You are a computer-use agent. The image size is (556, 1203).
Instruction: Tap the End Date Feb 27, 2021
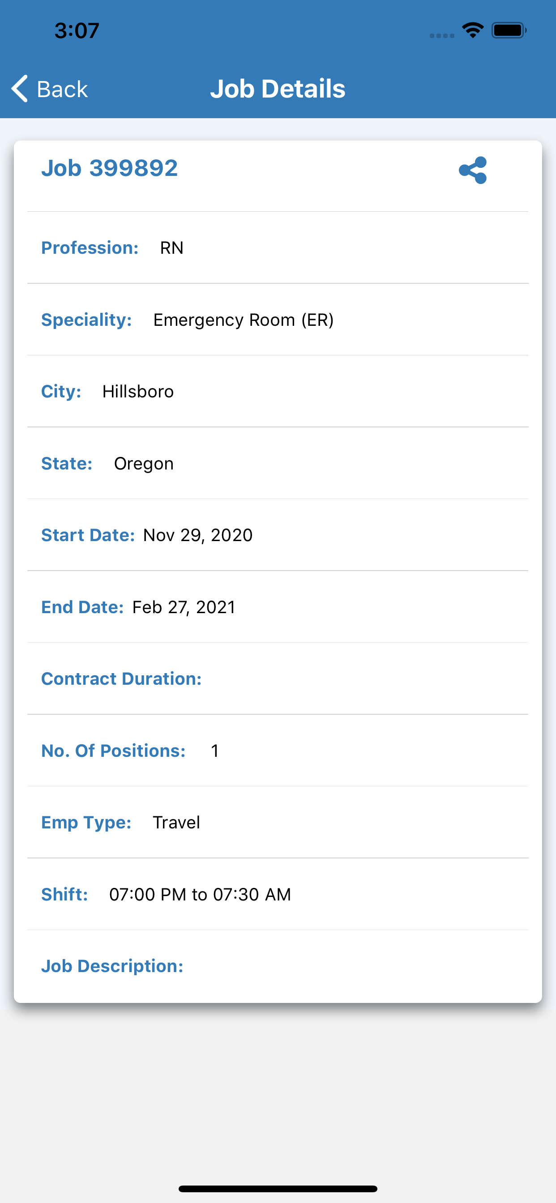pyautogui.click(x=184, y=607)
